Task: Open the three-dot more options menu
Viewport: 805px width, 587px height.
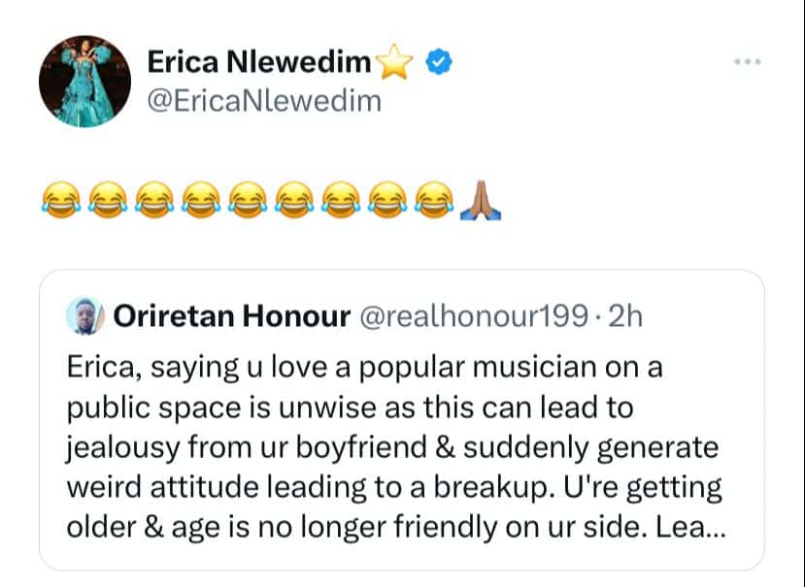Action: [747, 61]
